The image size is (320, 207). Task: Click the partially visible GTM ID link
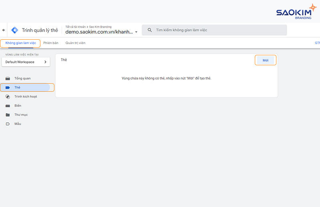point(317,43)
